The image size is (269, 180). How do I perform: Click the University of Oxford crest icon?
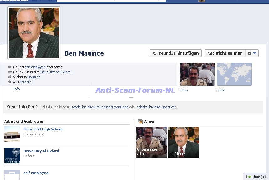pyautogui.click(x=12, y=156)
